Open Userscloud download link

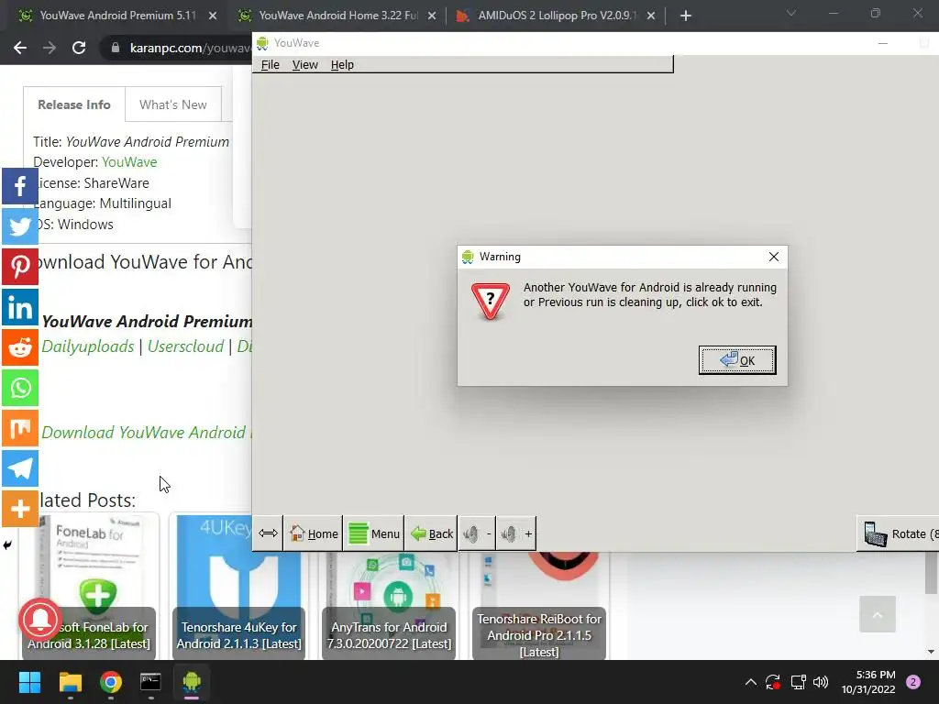pos(185,346)
